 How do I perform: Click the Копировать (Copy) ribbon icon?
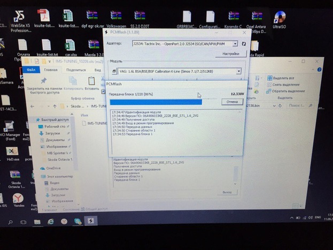point(73,82)
